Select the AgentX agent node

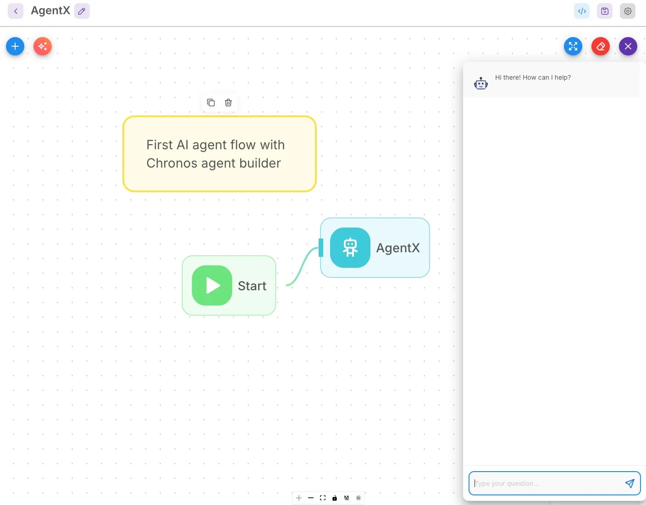click(x=375, y=248)
